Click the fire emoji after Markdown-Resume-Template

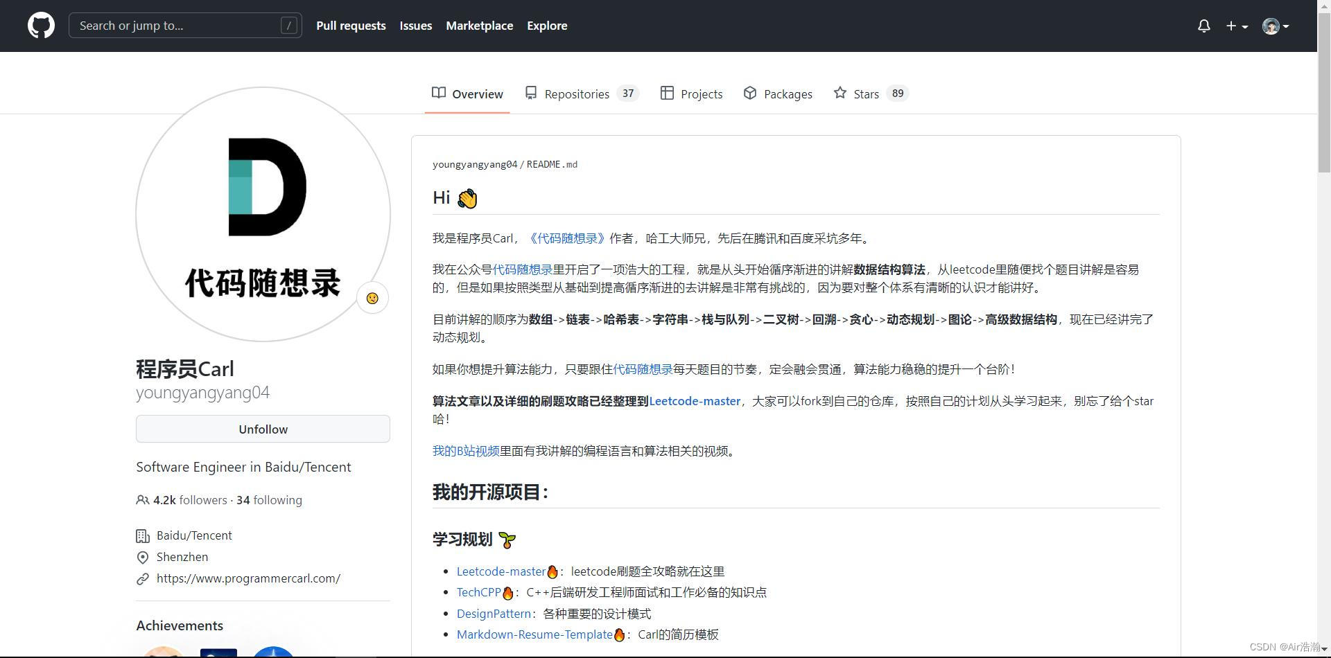click(619, 634)
